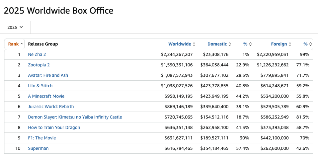Open the 2025 year dropdown
Screen dimensions: 318x154
click(15, 27)
